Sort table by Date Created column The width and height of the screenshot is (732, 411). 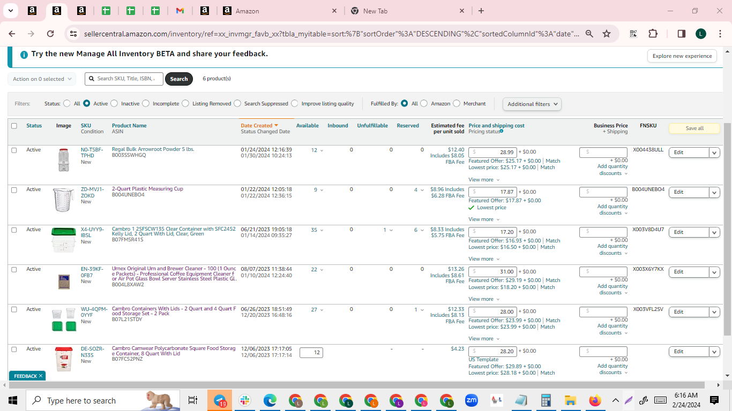(259, 126)
